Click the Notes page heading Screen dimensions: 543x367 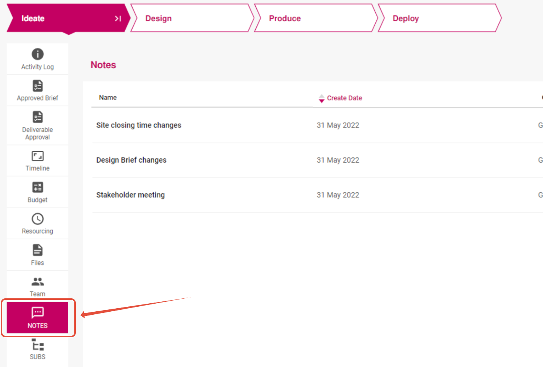(x=103, y=65)
